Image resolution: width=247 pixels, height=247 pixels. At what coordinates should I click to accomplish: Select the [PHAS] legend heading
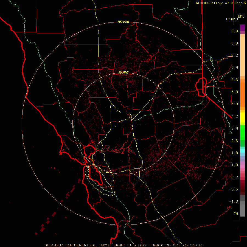click(232, 19)
